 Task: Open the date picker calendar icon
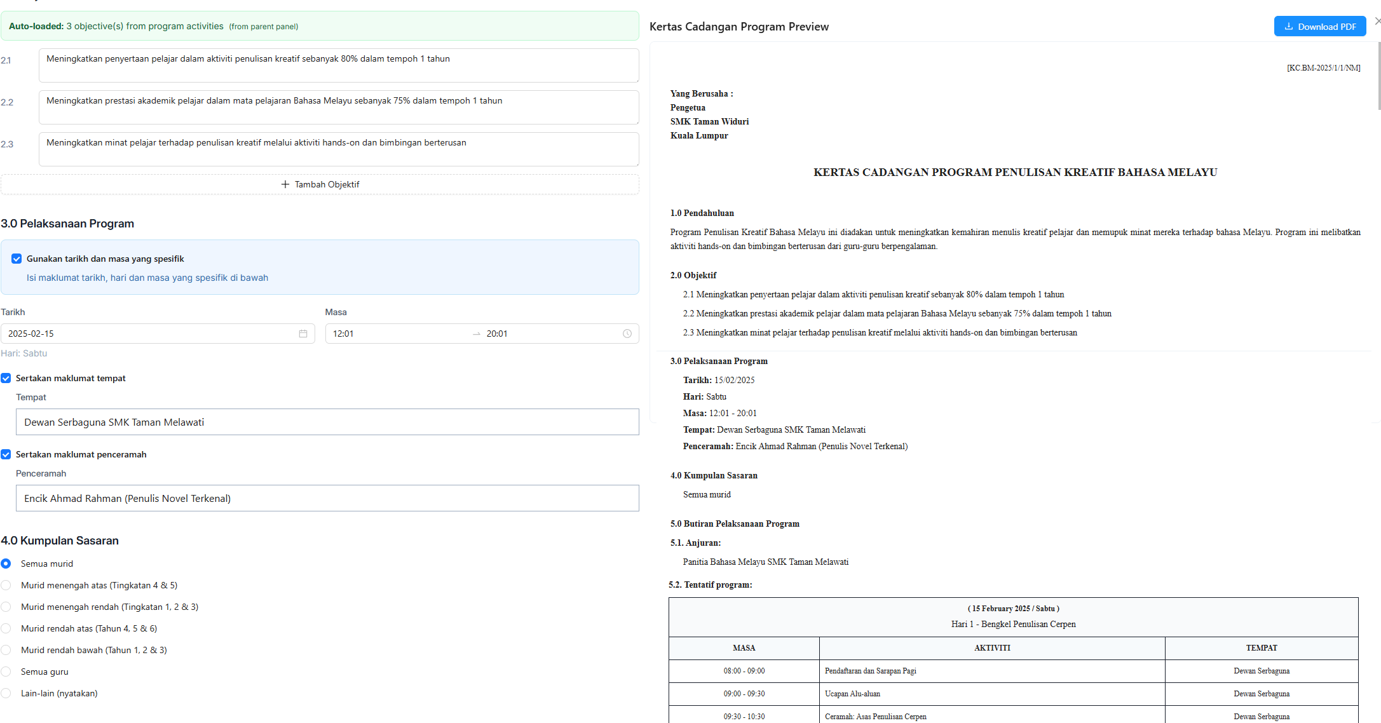[303, 334]
